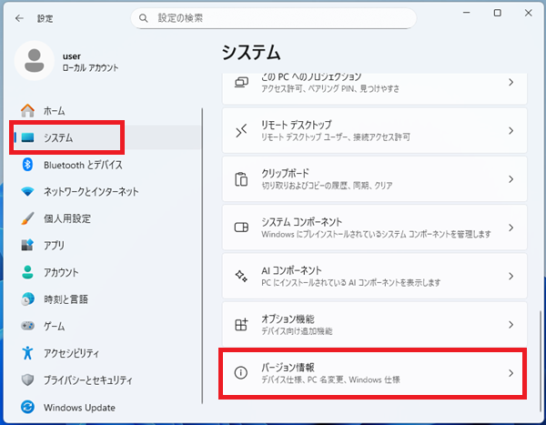
Task: Click the 個人用設定 paintbrush icon
Action: [27, 218]
